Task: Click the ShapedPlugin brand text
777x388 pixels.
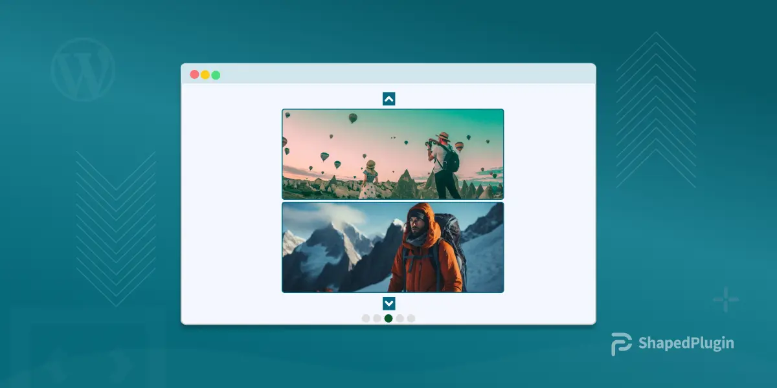Action: pyautogui.click(x=686, y=343)
